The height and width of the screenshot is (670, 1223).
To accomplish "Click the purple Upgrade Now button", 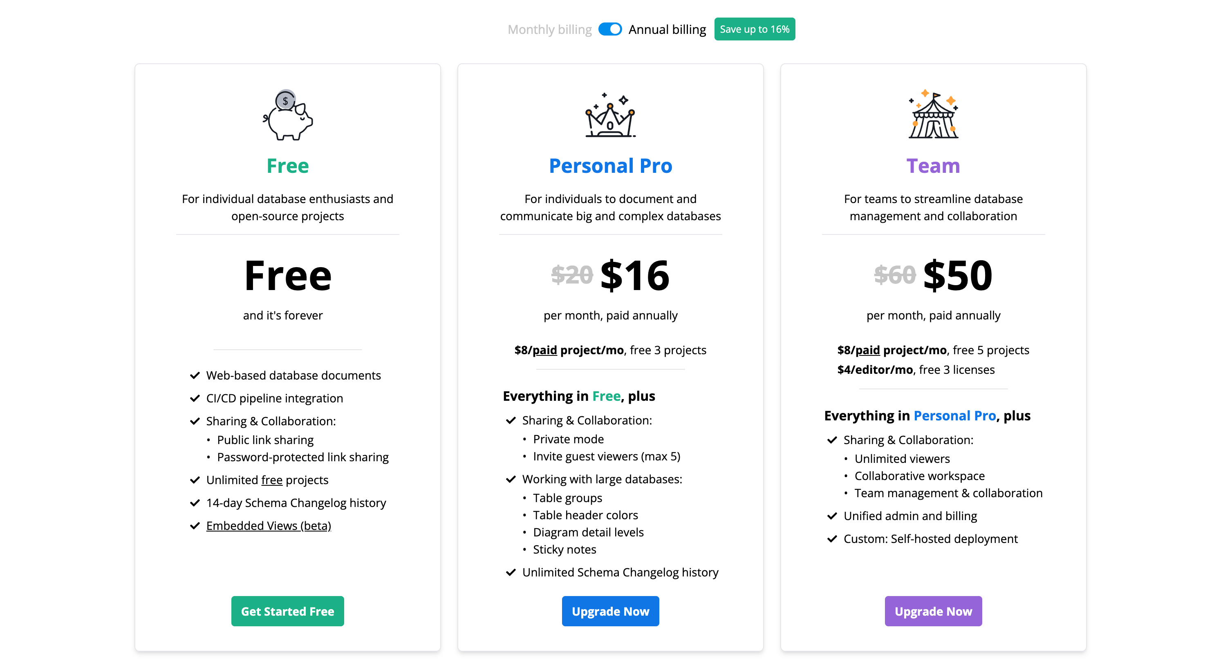I will [x=933, y=611].
